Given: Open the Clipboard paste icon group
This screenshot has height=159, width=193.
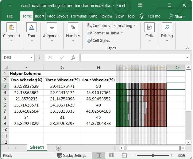Looking at the screenshot, I should pos(12,28).
